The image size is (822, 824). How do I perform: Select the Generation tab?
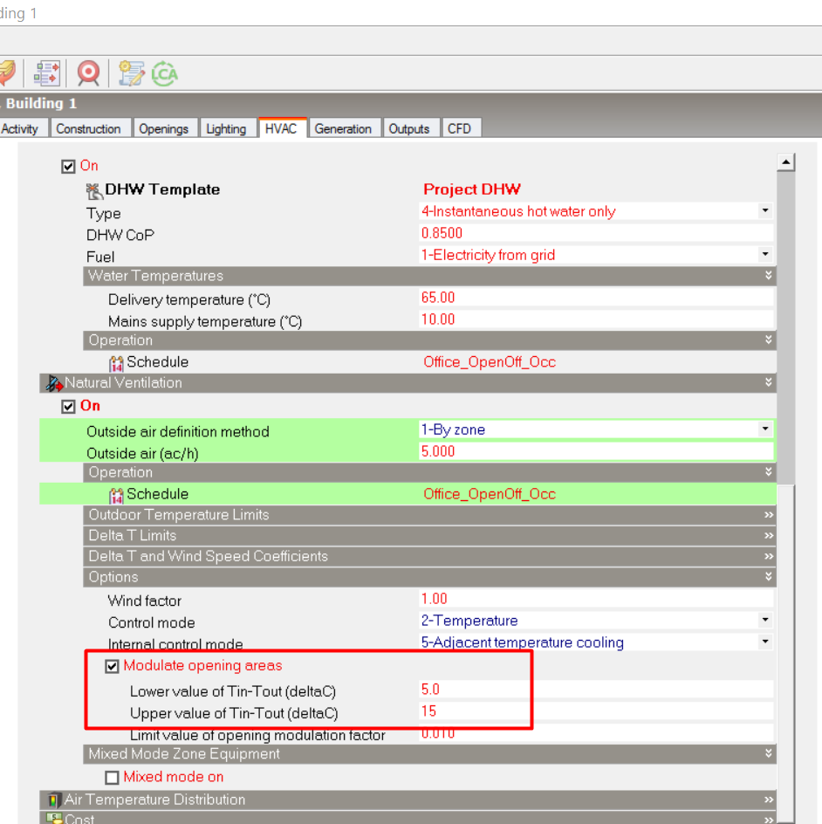pos(343,129)
